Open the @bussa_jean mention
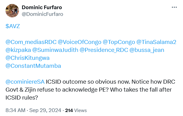The height and width of the screenshot is (116, 183). 147,50
